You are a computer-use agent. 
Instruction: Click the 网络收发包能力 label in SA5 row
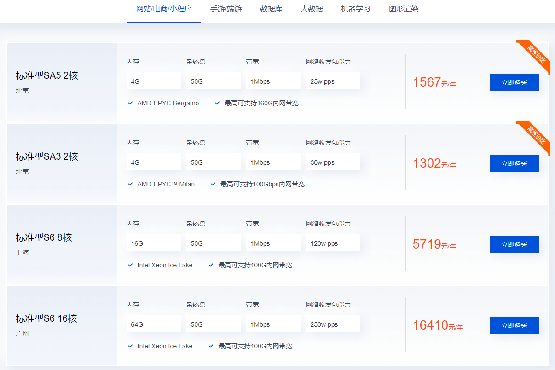[328, 62]
